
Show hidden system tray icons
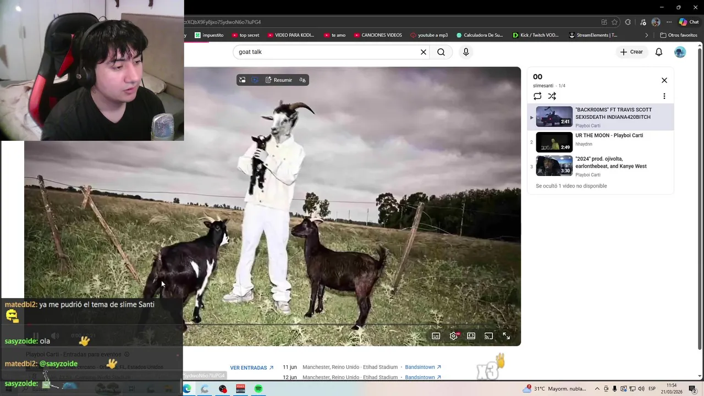coord(597,389)
